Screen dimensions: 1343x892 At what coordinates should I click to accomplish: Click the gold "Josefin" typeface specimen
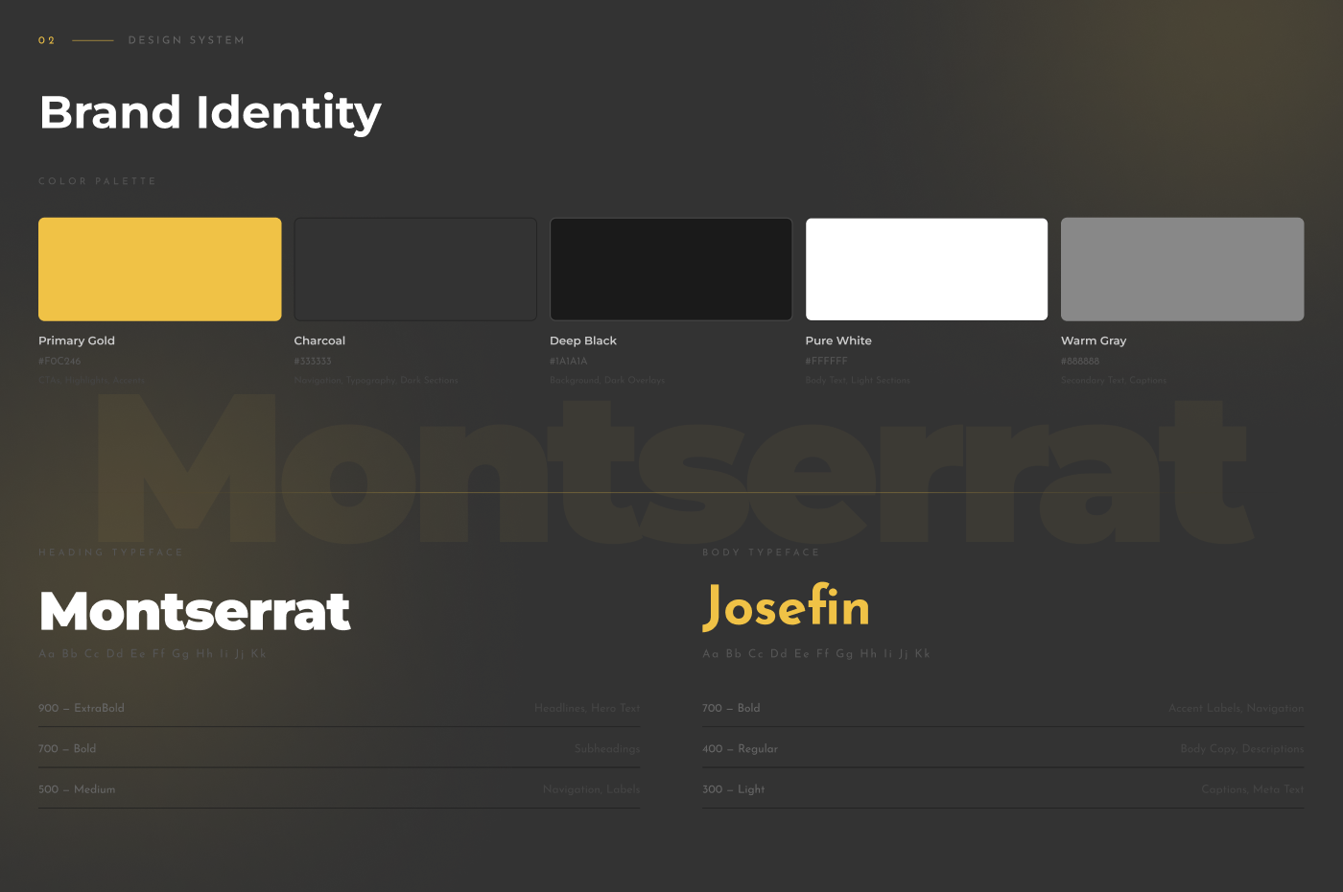click(786, 607)
